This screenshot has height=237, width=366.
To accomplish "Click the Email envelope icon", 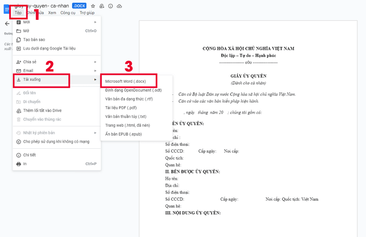I will 19,71.
